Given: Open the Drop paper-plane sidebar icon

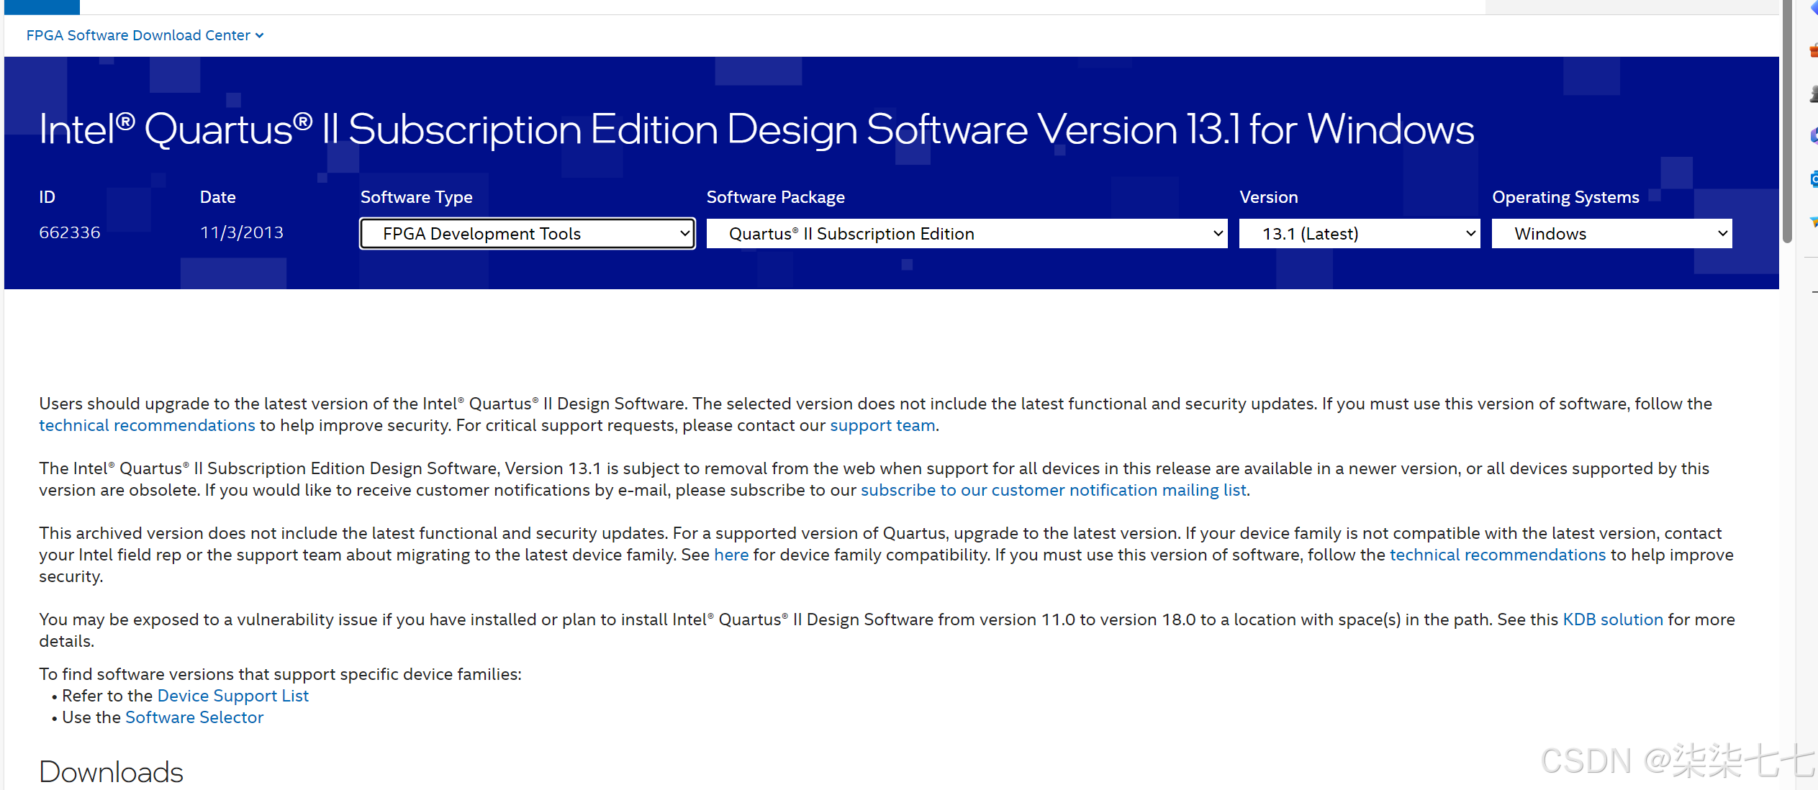Looking at the screenshot, I should tap(1813, 222).
